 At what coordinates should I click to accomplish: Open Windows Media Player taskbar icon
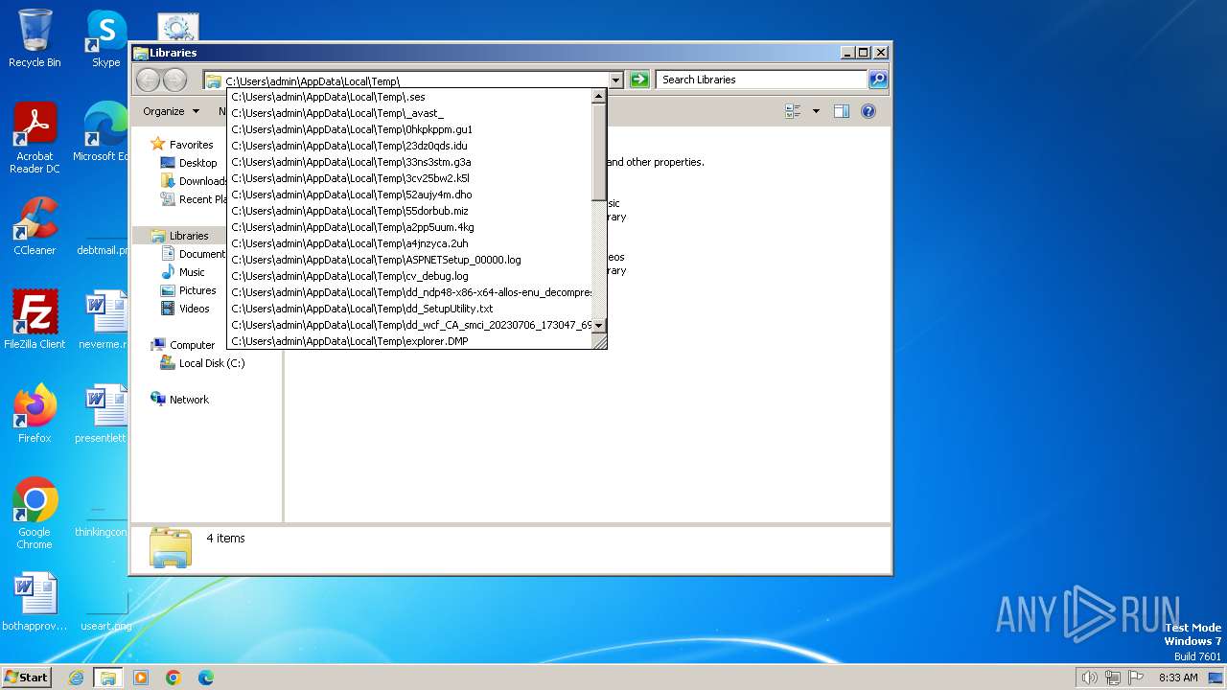141,678
